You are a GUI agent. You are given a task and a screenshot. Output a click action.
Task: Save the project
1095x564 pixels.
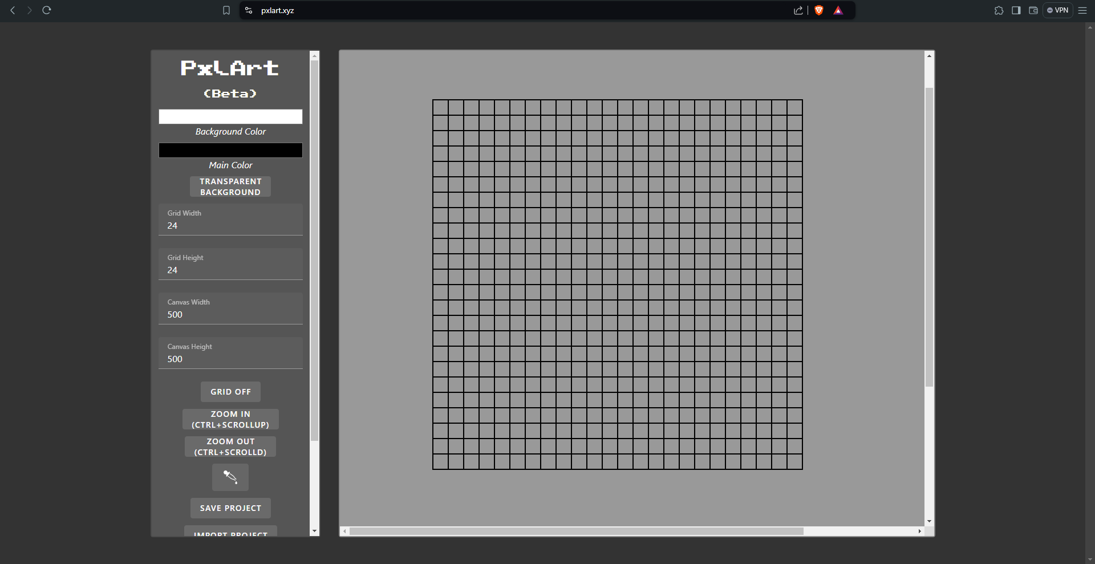click(x=230, y=508)
